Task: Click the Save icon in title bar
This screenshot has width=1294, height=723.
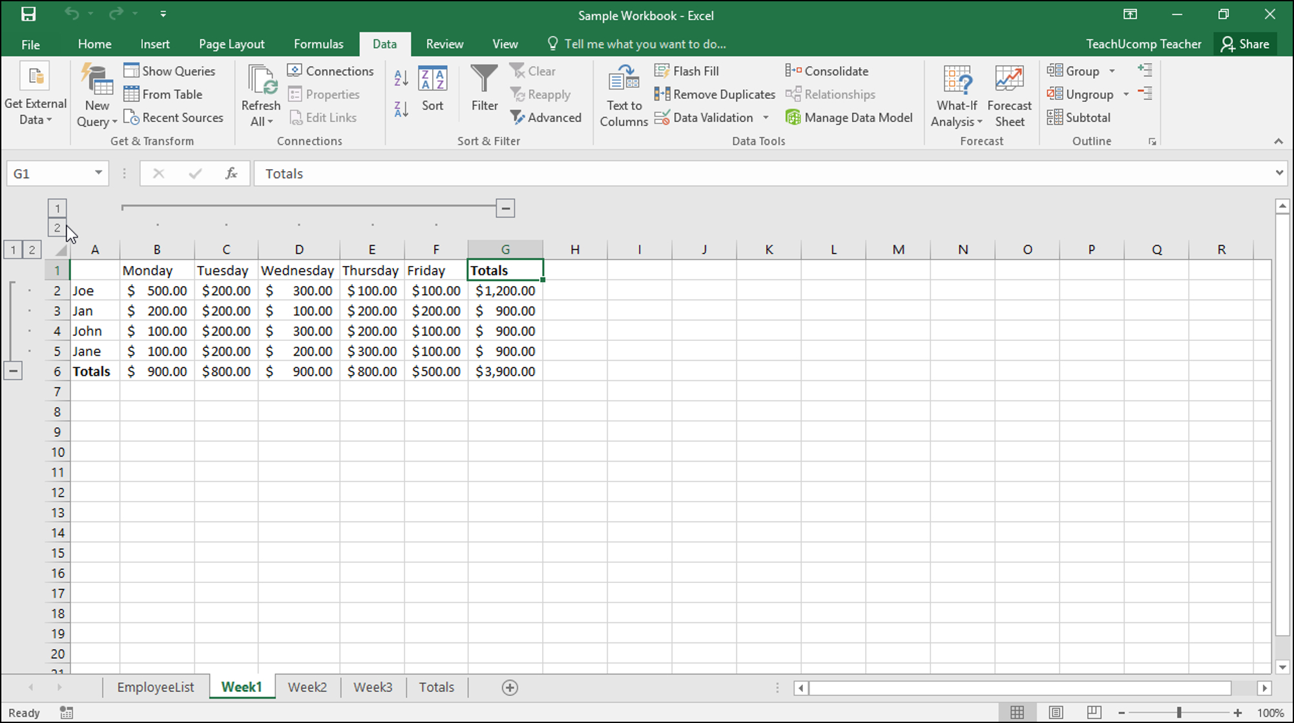Action: (x=28, y=14)
